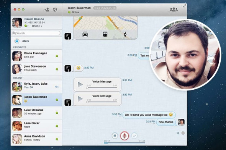Screen dimensions: 226x150
Task: Cancel recording with the small X icon
Action: pyautogui.click(x=183, y=133)
